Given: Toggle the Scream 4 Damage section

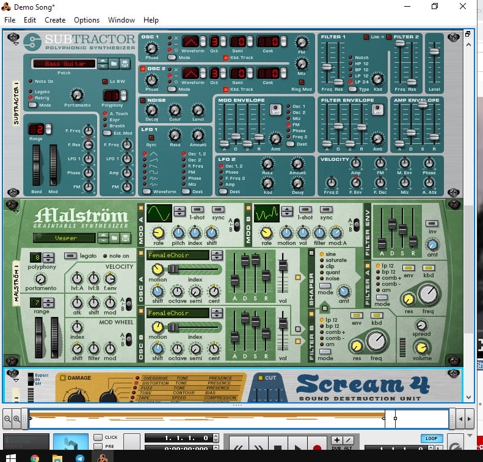Looking at the screenshot, I should (63, 378).
